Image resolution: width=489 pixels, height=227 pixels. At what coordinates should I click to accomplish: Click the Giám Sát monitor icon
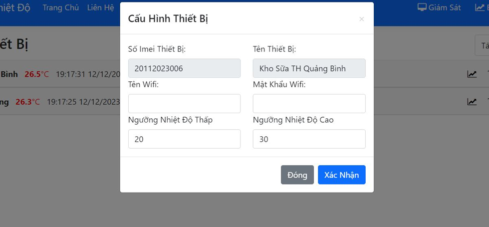(x=422, y=7)
